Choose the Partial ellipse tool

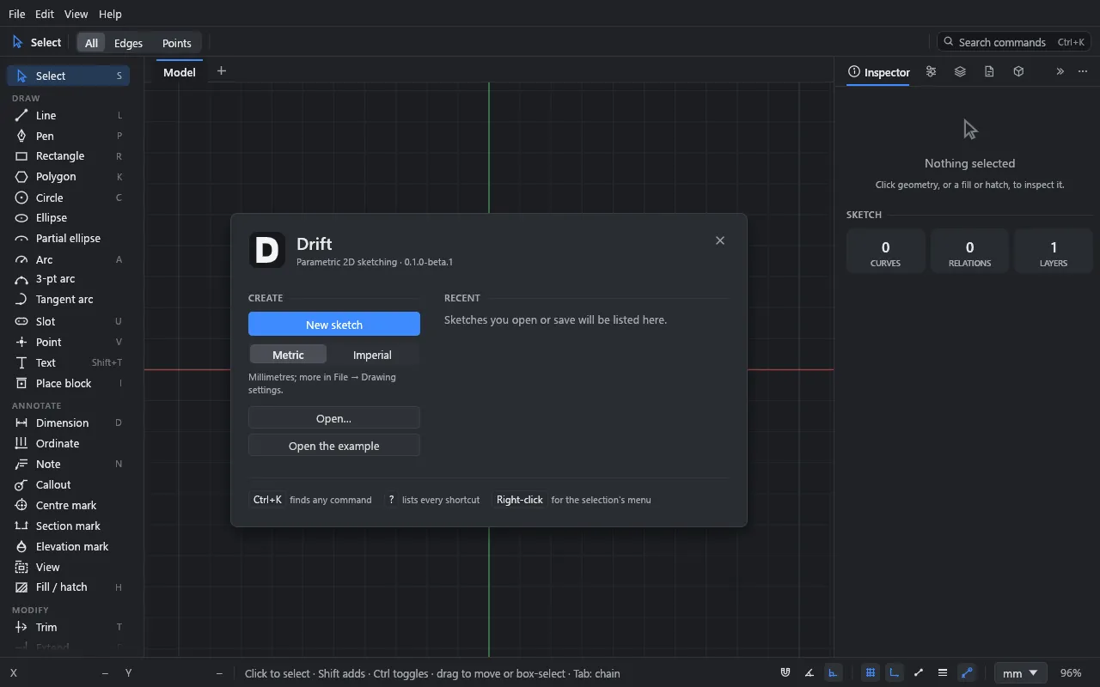pos(69,239)
